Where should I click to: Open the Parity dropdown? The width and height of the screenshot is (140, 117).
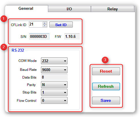[x=54, y=85]
